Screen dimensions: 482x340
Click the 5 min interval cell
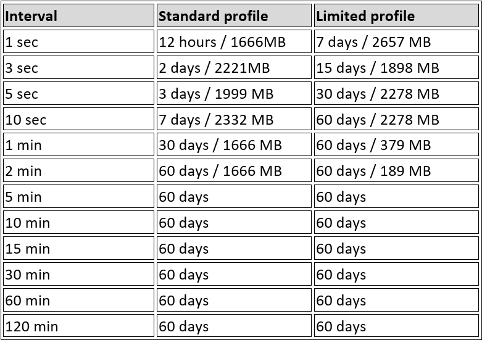(78, 197)
